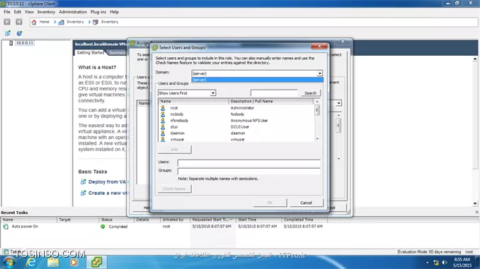
Task: Click the Check Names button
Action: (x=174, y=189)
